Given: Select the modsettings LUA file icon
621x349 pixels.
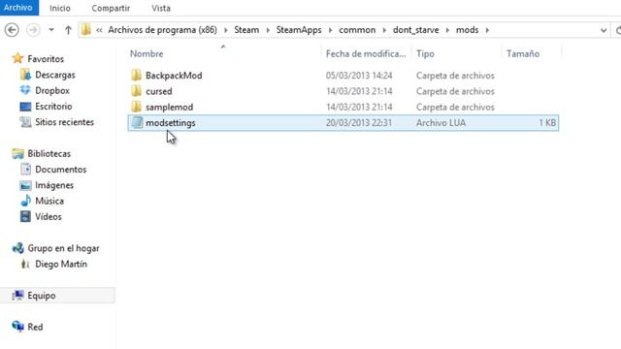Looking at the screenshot, I should [137, 123].
